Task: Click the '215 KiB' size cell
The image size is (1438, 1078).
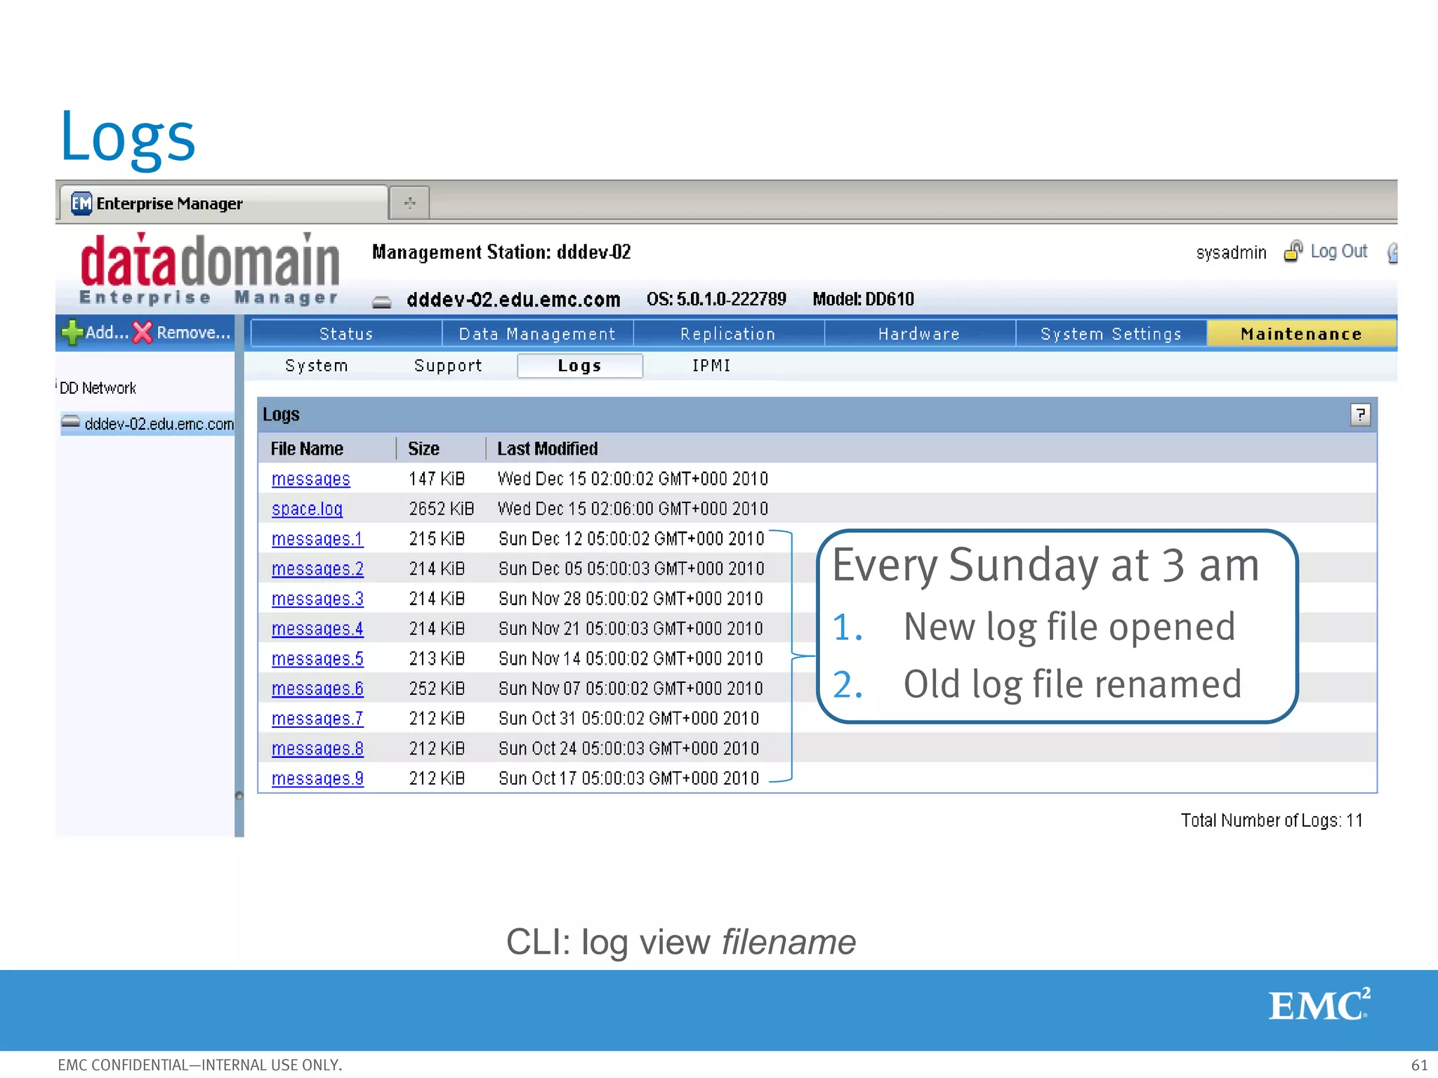Action: [437, 539]
